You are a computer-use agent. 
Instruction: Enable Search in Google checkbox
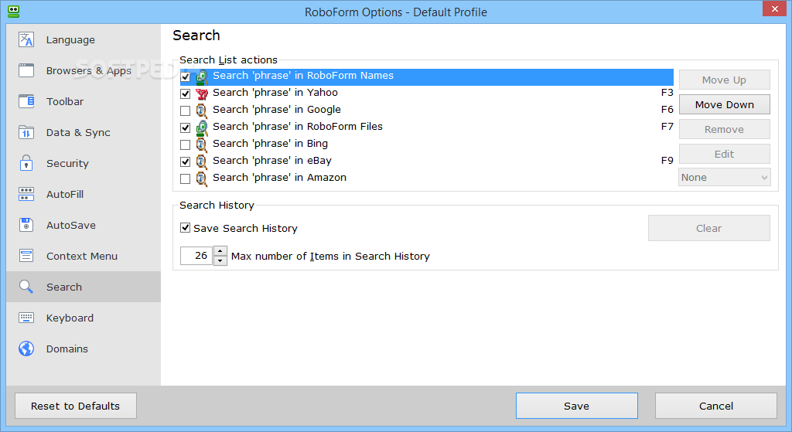click(x=186, y=111)
